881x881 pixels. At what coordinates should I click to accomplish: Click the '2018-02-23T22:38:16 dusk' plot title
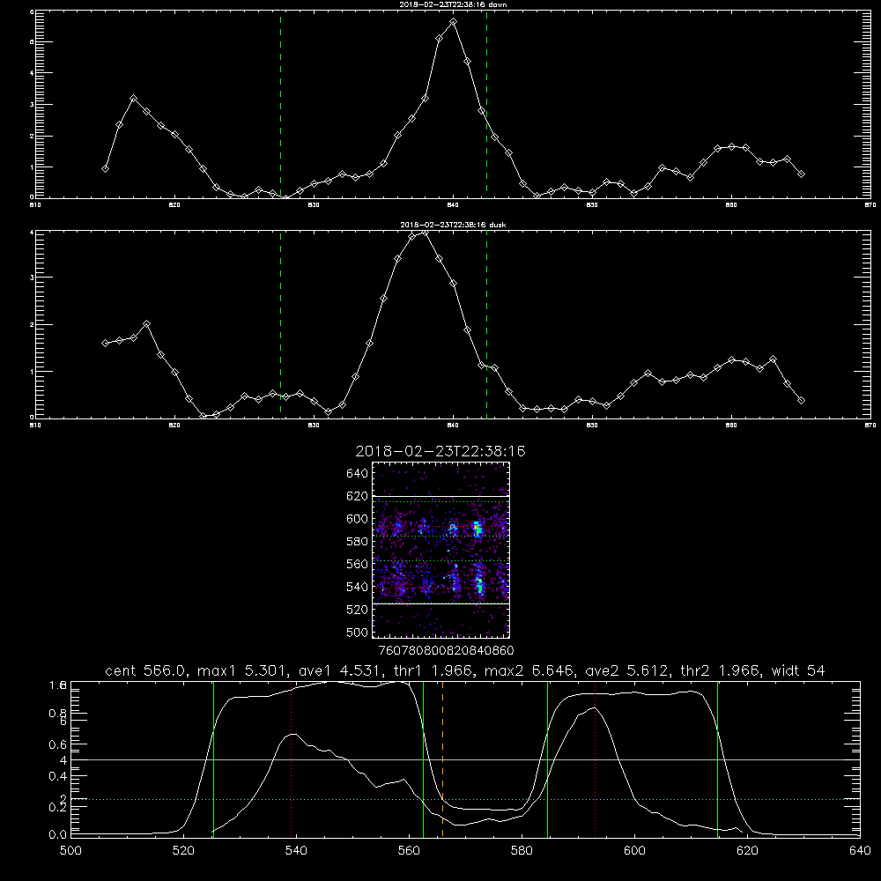453,225
